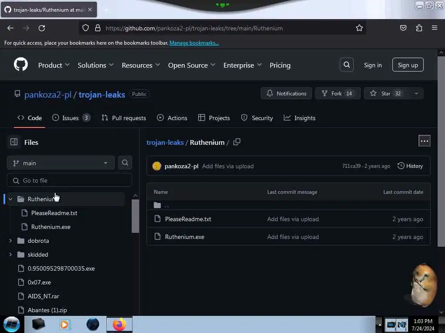Viewport: 445px width, 333px height.
Task: Click the site padlock security icon
Action: 98,28
